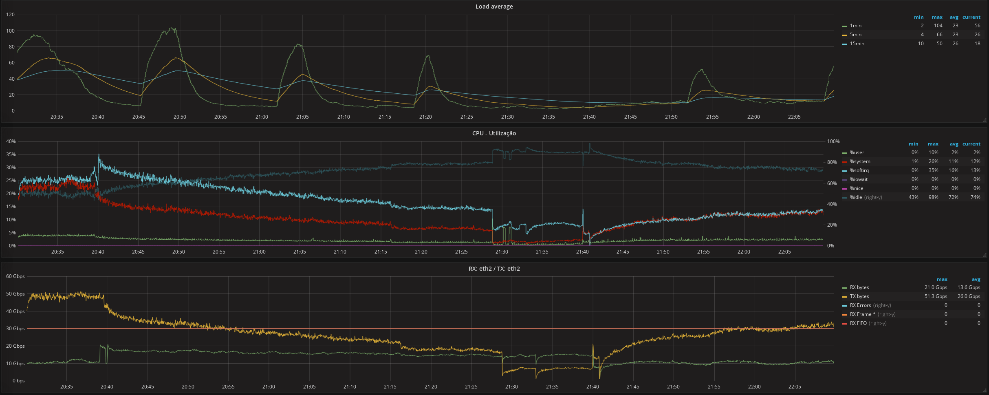The height and width of the screenshot is (395, 989).
Task: Click the purple color swatch beside %iowait
Action: [844, 180]
